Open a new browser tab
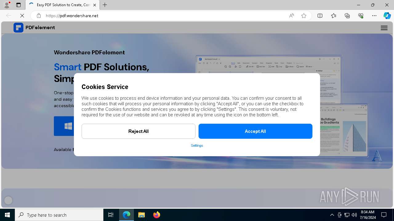The width and height of the screenshot is (394, 221). pyautogui.click(x=105, y=5)
